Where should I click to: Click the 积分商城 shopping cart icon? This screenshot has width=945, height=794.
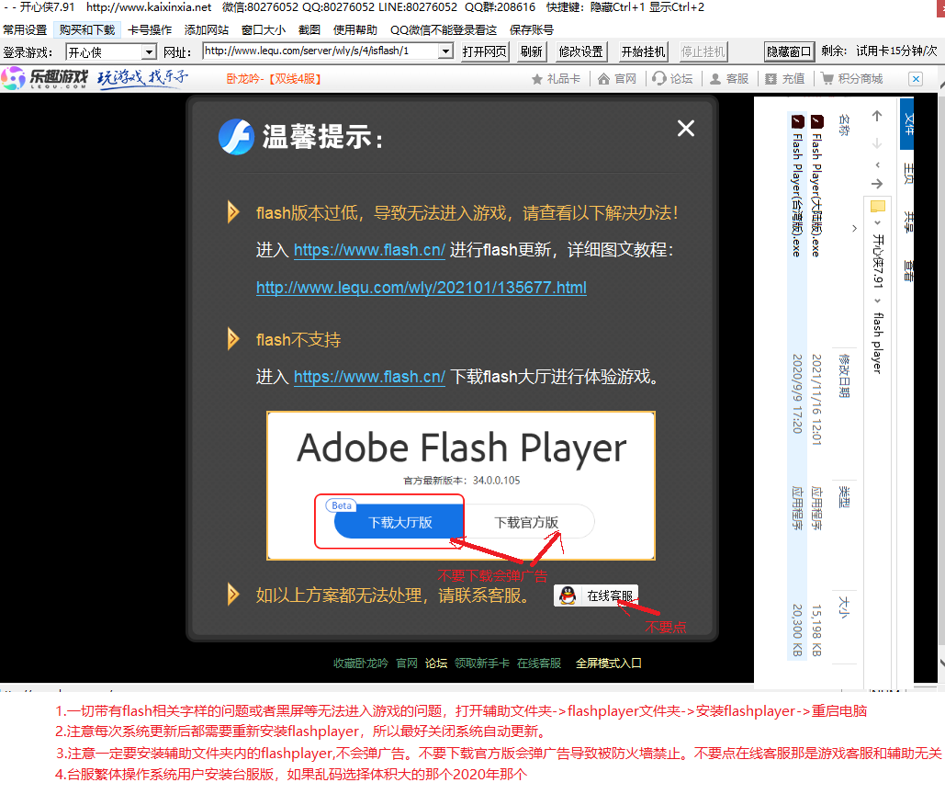coord(827,79)
